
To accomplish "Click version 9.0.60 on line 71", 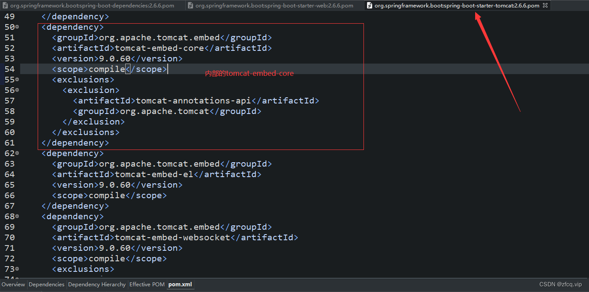I will pos(115,248).
